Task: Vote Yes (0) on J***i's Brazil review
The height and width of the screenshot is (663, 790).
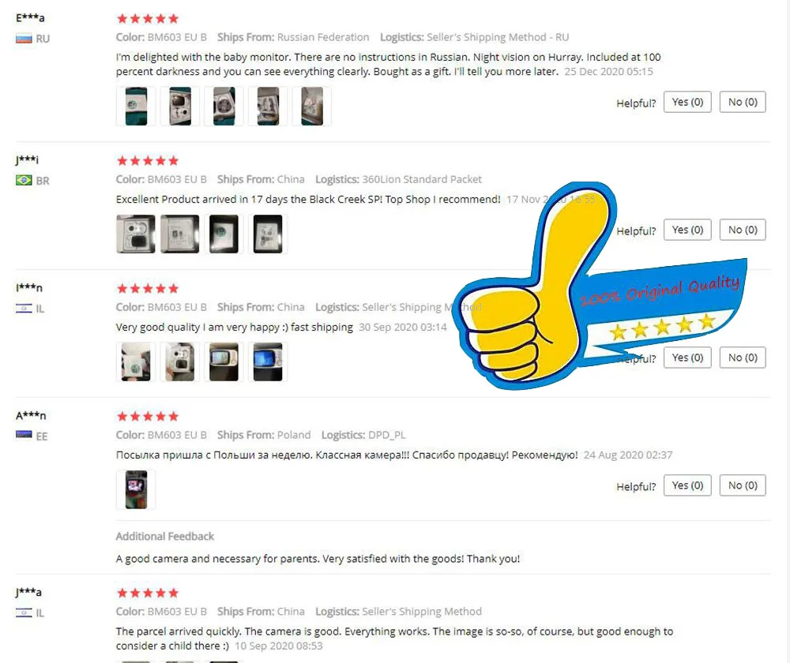Action: [687, 230]
